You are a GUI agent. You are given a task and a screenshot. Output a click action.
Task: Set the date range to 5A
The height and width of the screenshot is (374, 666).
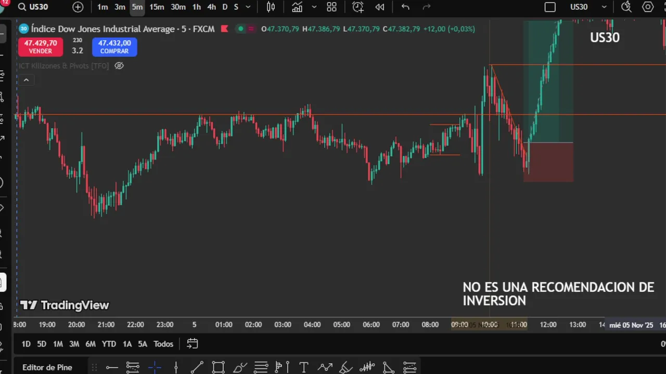point(143,344)
